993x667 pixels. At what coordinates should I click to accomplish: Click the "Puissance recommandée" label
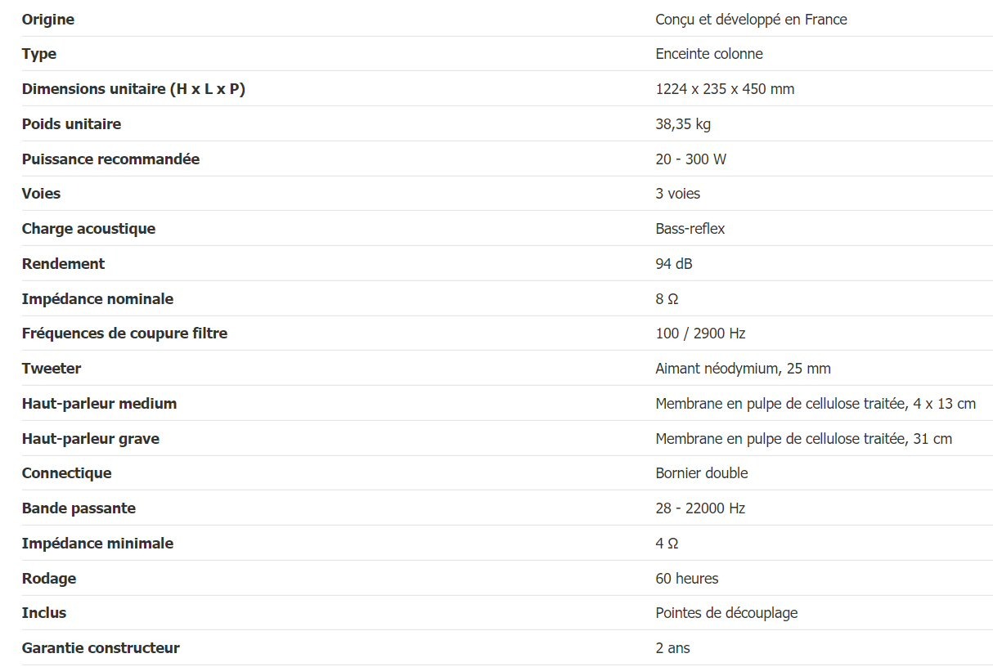(110, 159)
